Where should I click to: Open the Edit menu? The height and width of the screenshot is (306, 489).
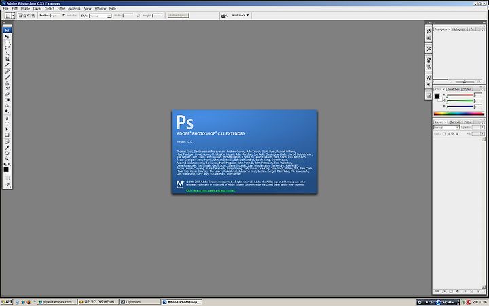pos(15,9)
